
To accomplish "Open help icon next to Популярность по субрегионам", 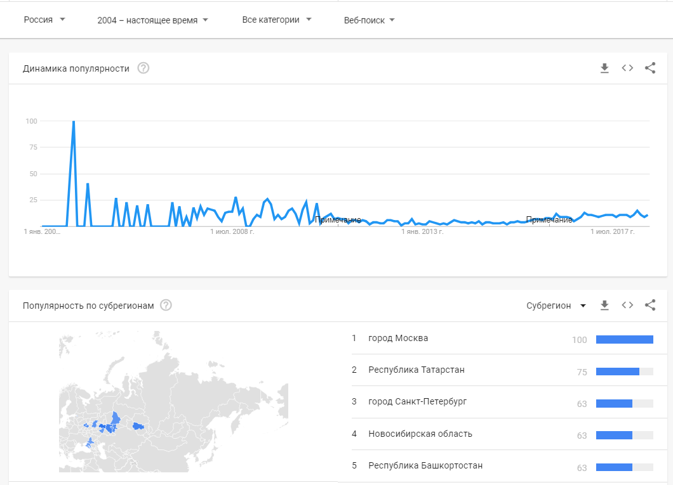I will (166, 305).
